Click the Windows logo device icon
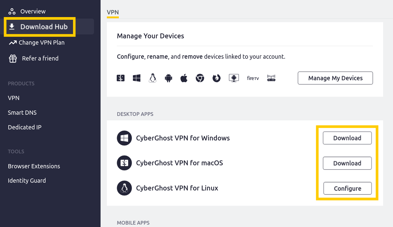This screenshot has height=227, width=393. tap(137, 78)
